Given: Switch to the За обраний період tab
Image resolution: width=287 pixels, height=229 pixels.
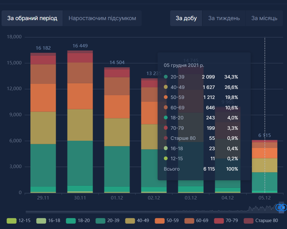Looking at the screenshot, I should [32, 18].
